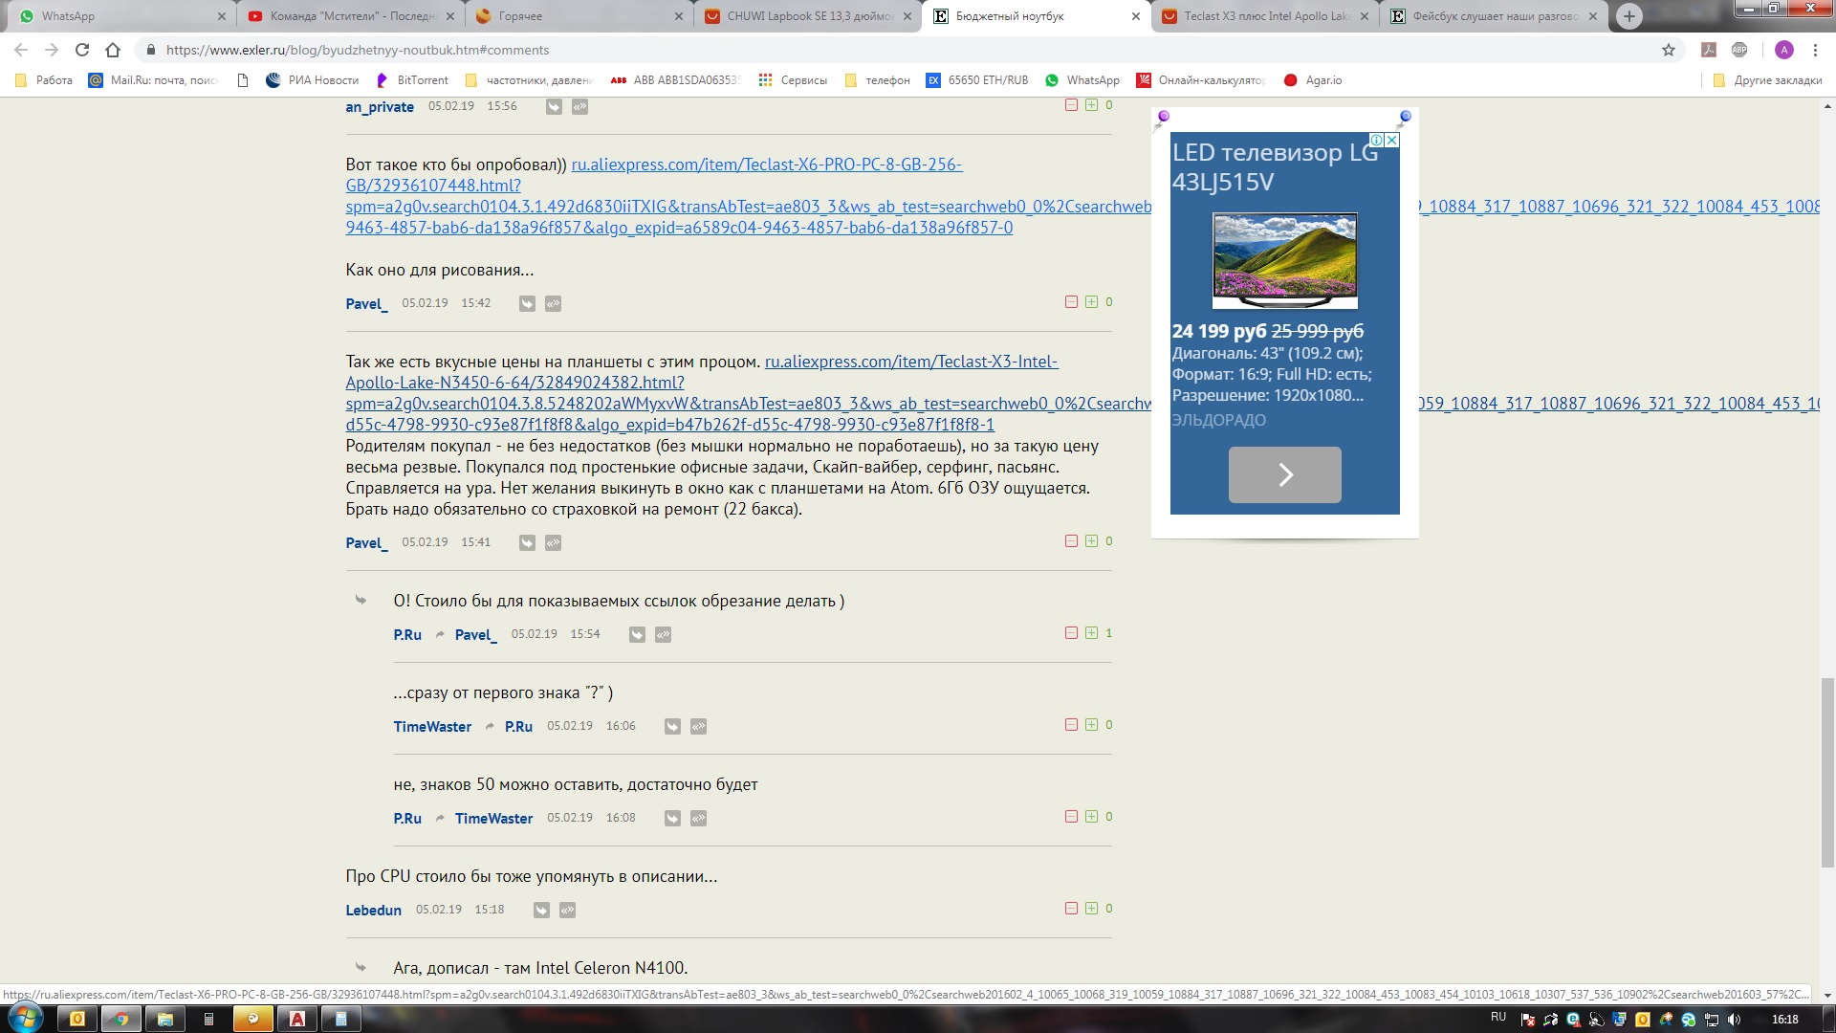Reload the page
The image size is (1836, 1033).
coord(82,50)
